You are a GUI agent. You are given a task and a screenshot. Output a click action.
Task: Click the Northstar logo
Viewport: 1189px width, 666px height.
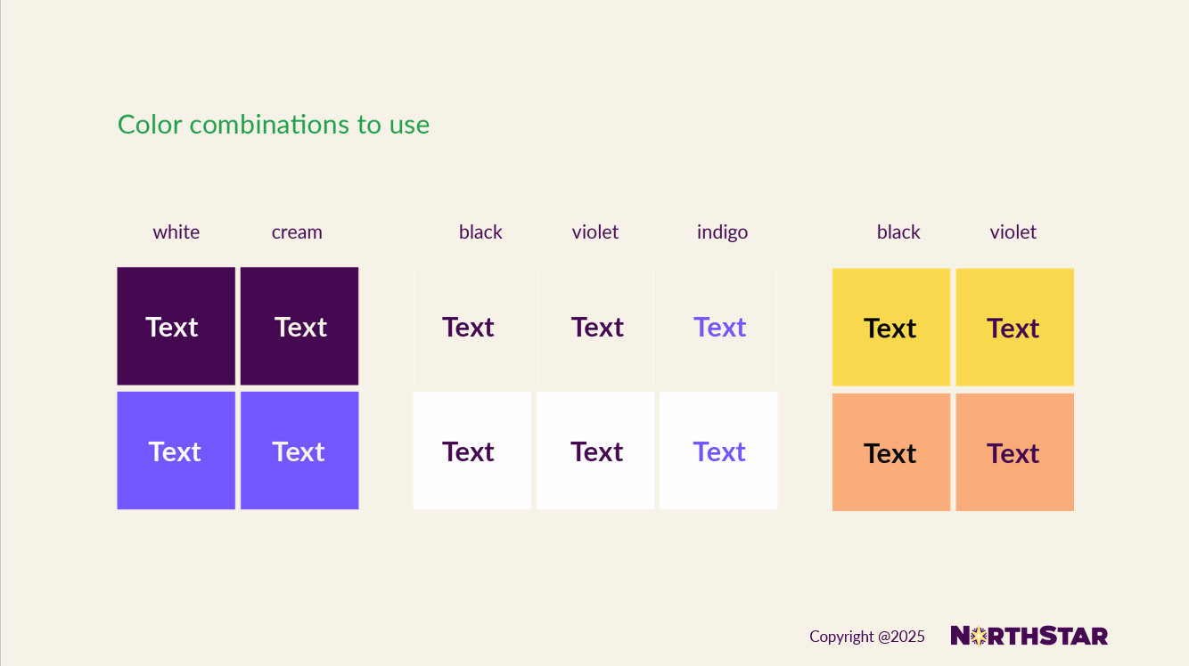(1029, 636)
